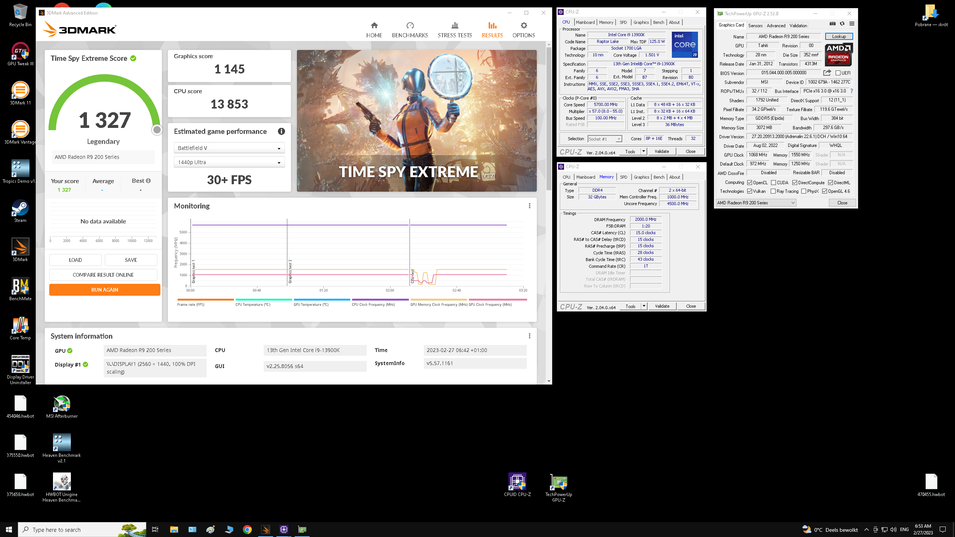The width and height of the screenshot is (955, 537).
Task: Click the GPU-Z screenshot camera icon
Action: [x=833, y=23]
